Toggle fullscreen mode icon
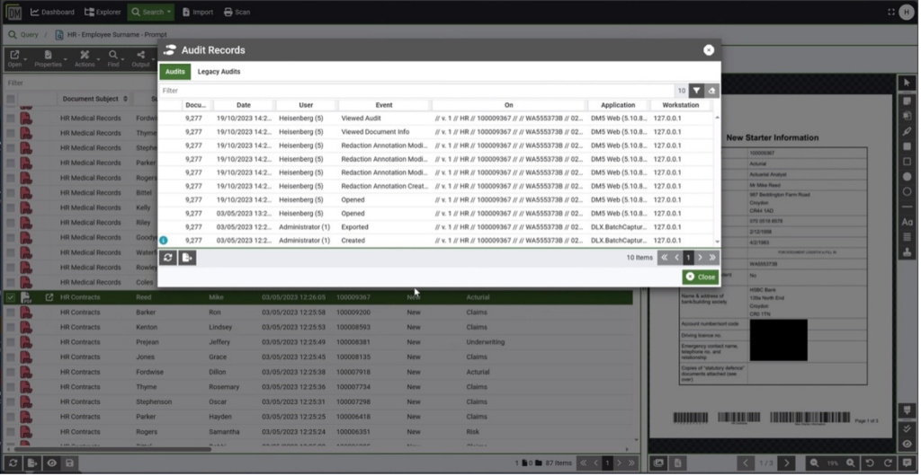This screenshot has width=921, height=476. pos(891,12)
